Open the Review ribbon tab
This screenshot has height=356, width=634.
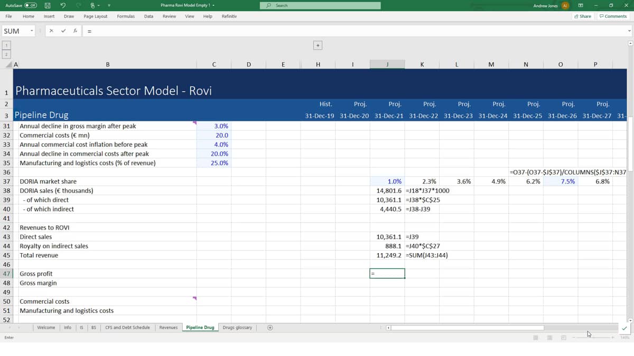coord(169,16)
